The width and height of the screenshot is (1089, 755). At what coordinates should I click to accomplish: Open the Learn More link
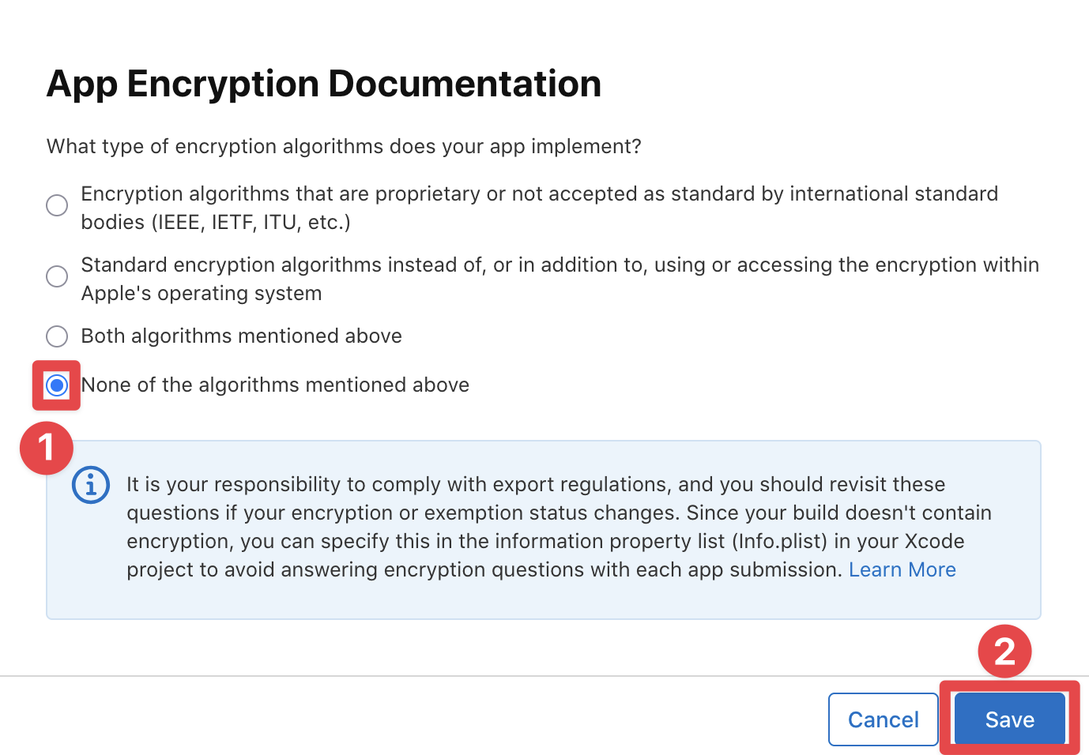point(902,569)
